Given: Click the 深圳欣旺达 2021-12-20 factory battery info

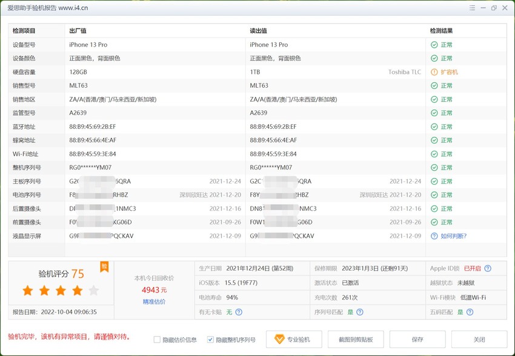Looking at the screenshot, I should point(210,195).
